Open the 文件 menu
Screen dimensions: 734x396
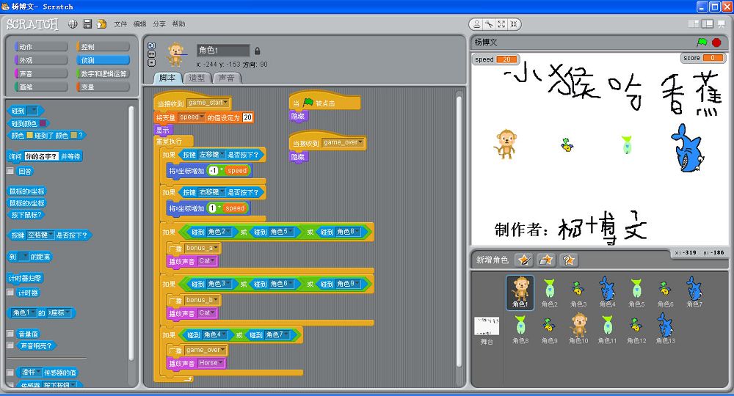pyautogui.click(x=120, y=24)
